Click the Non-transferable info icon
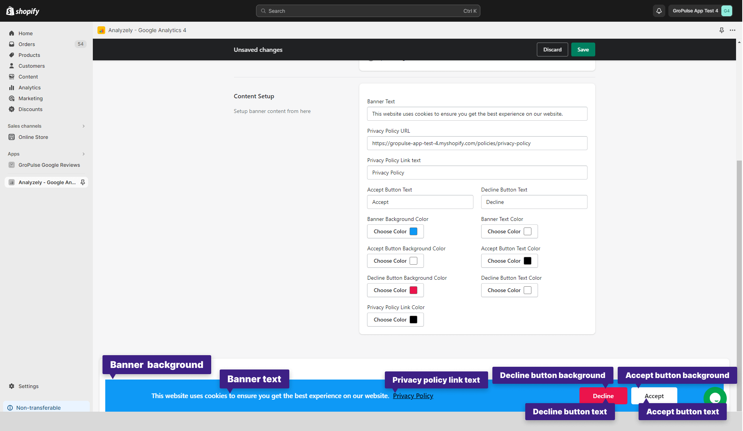This screenshot has width=743, height=431. (10, 408)
